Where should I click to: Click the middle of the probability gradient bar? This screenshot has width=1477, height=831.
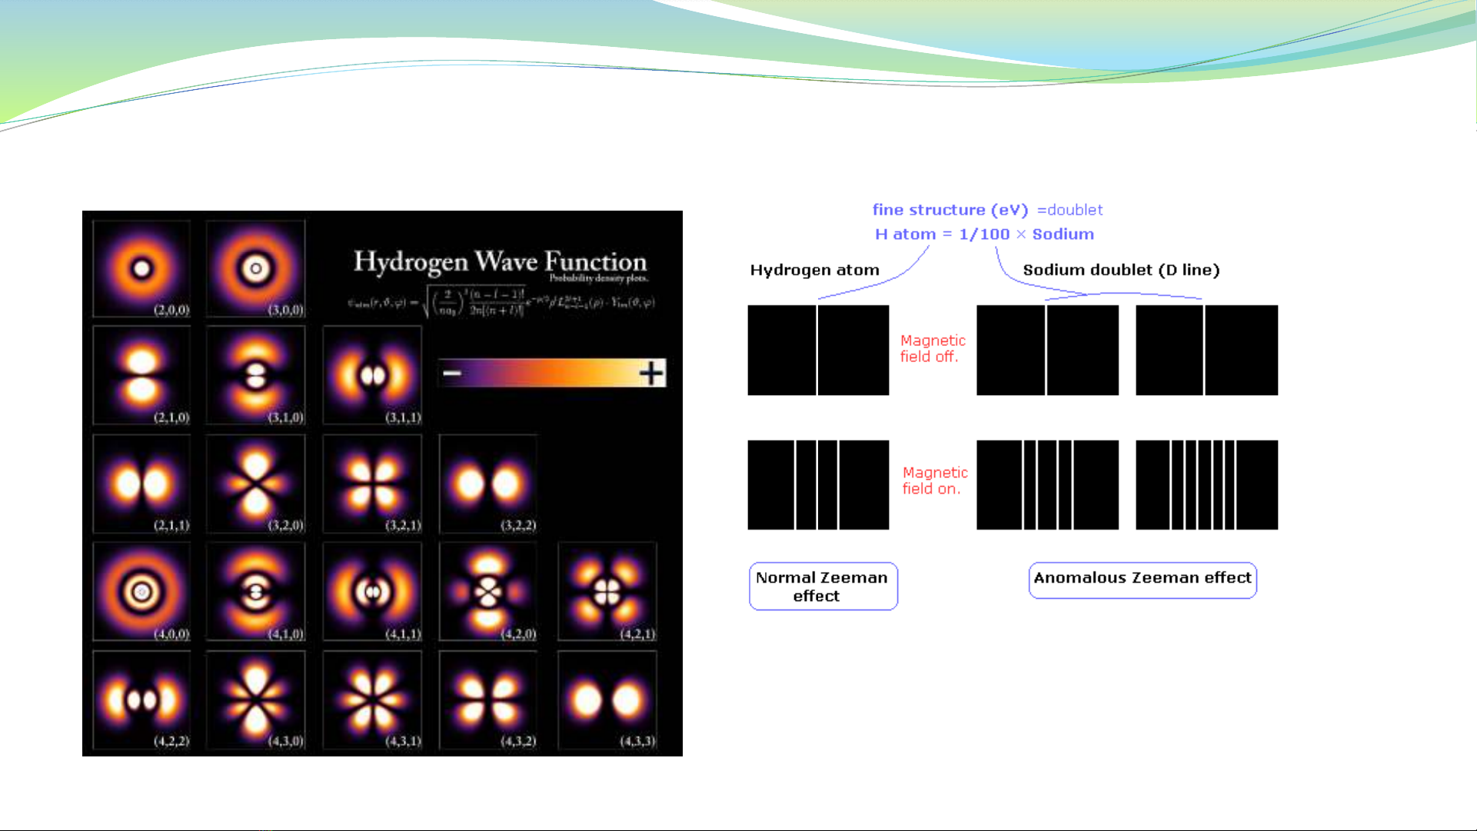pyautogui.click(x=551, y=374)
